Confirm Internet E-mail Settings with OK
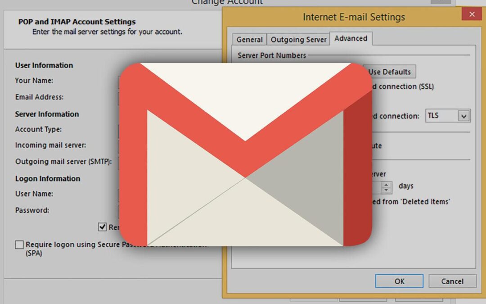Image resolution: width=486 pixels, height=304 pixels. pyautogui.click(x=399, y=281)
